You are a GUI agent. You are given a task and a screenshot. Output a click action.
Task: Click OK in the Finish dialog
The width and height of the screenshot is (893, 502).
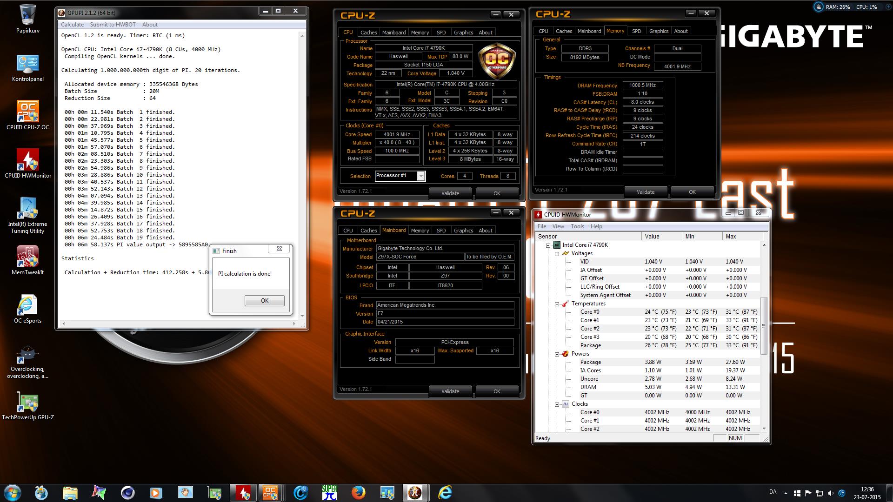(265, 301)
